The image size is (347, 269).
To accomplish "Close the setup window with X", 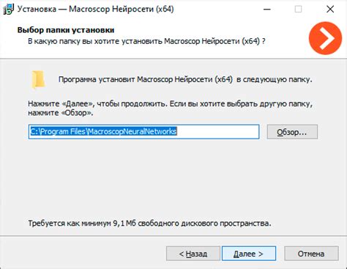I will [330, 10].
